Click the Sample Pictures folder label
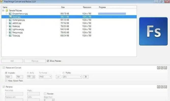Viewport: 170px width, 101px height. (x=15, y=11)
